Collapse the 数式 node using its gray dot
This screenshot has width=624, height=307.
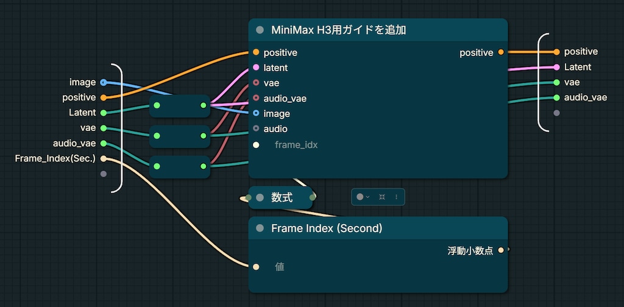[x=260, y=197]
